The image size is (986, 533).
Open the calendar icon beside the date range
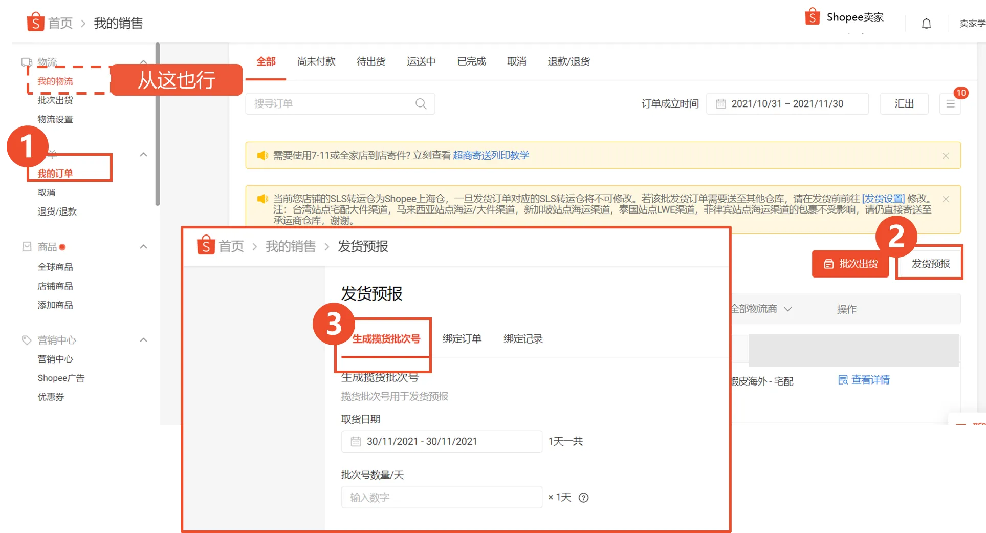(721, 103)
